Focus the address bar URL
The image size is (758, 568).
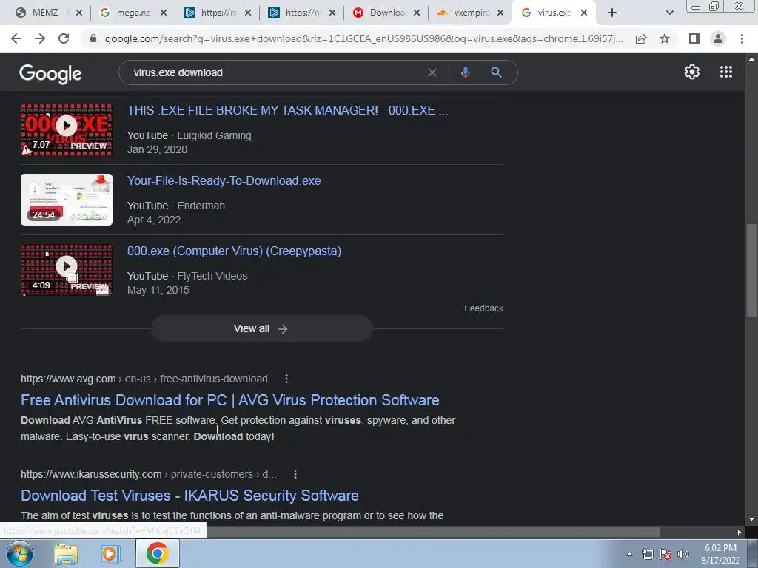point(363,38)
